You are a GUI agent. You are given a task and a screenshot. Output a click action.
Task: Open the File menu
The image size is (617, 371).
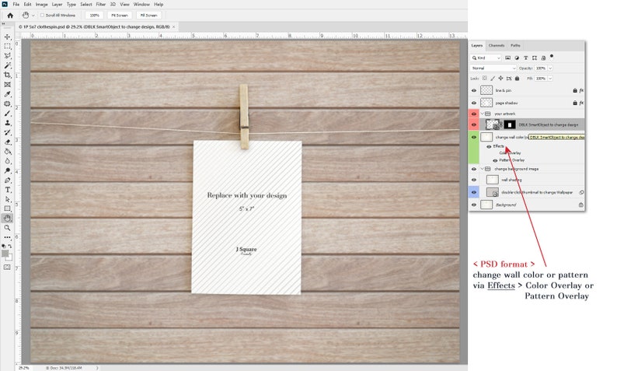[x=16, y=5]
